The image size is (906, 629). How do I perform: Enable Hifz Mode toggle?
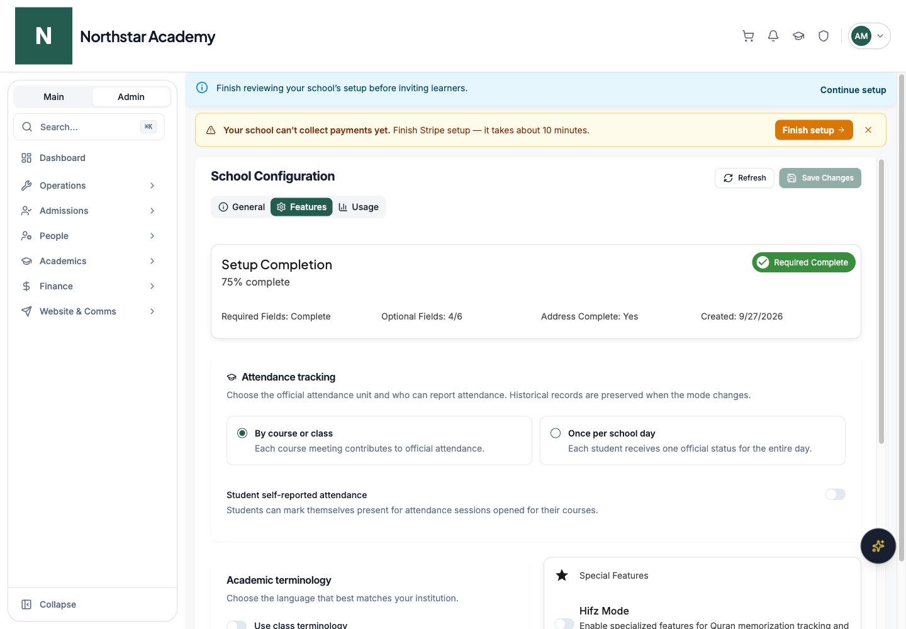(564, 624)
